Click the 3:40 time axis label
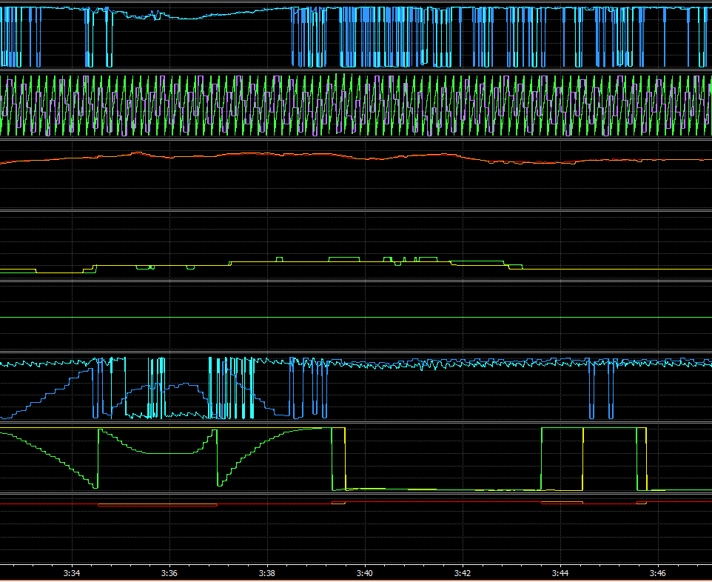The width and height of the screenshot is (712, 582). click(x=365, y=573)
